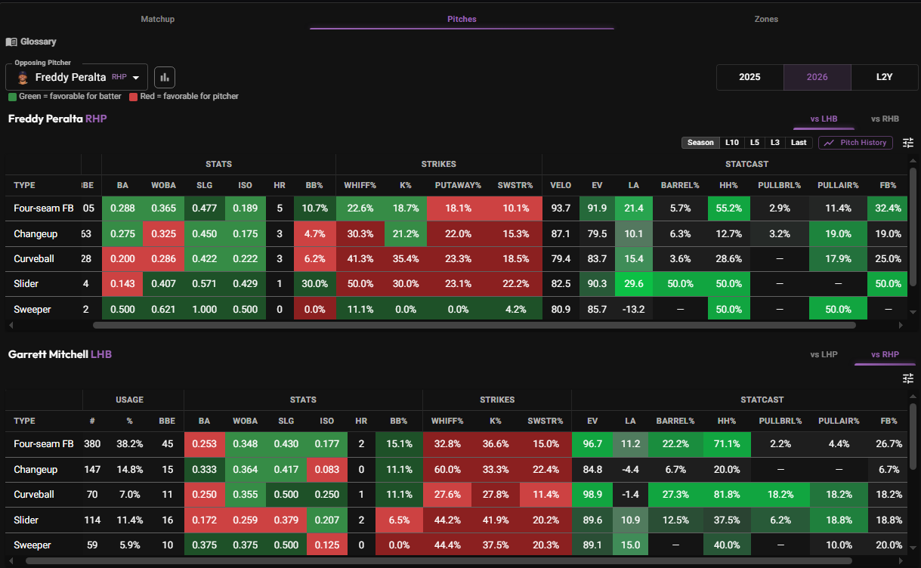The height and width of the screenshot is (568, 921).
Task: Select vs RHB split for Peralta
Action: click(x=885, y=119)
